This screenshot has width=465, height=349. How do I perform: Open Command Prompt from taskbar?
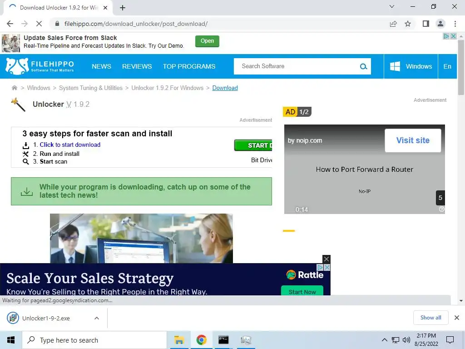click(223, 340)
